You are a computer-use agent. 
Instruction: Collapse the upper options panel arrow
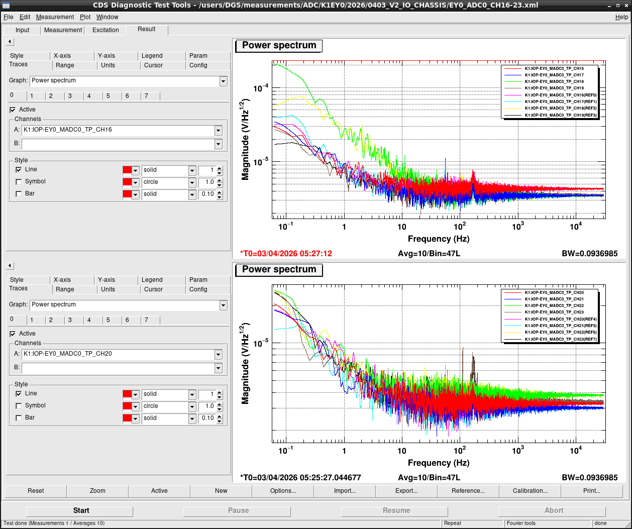tap(10, 42)
